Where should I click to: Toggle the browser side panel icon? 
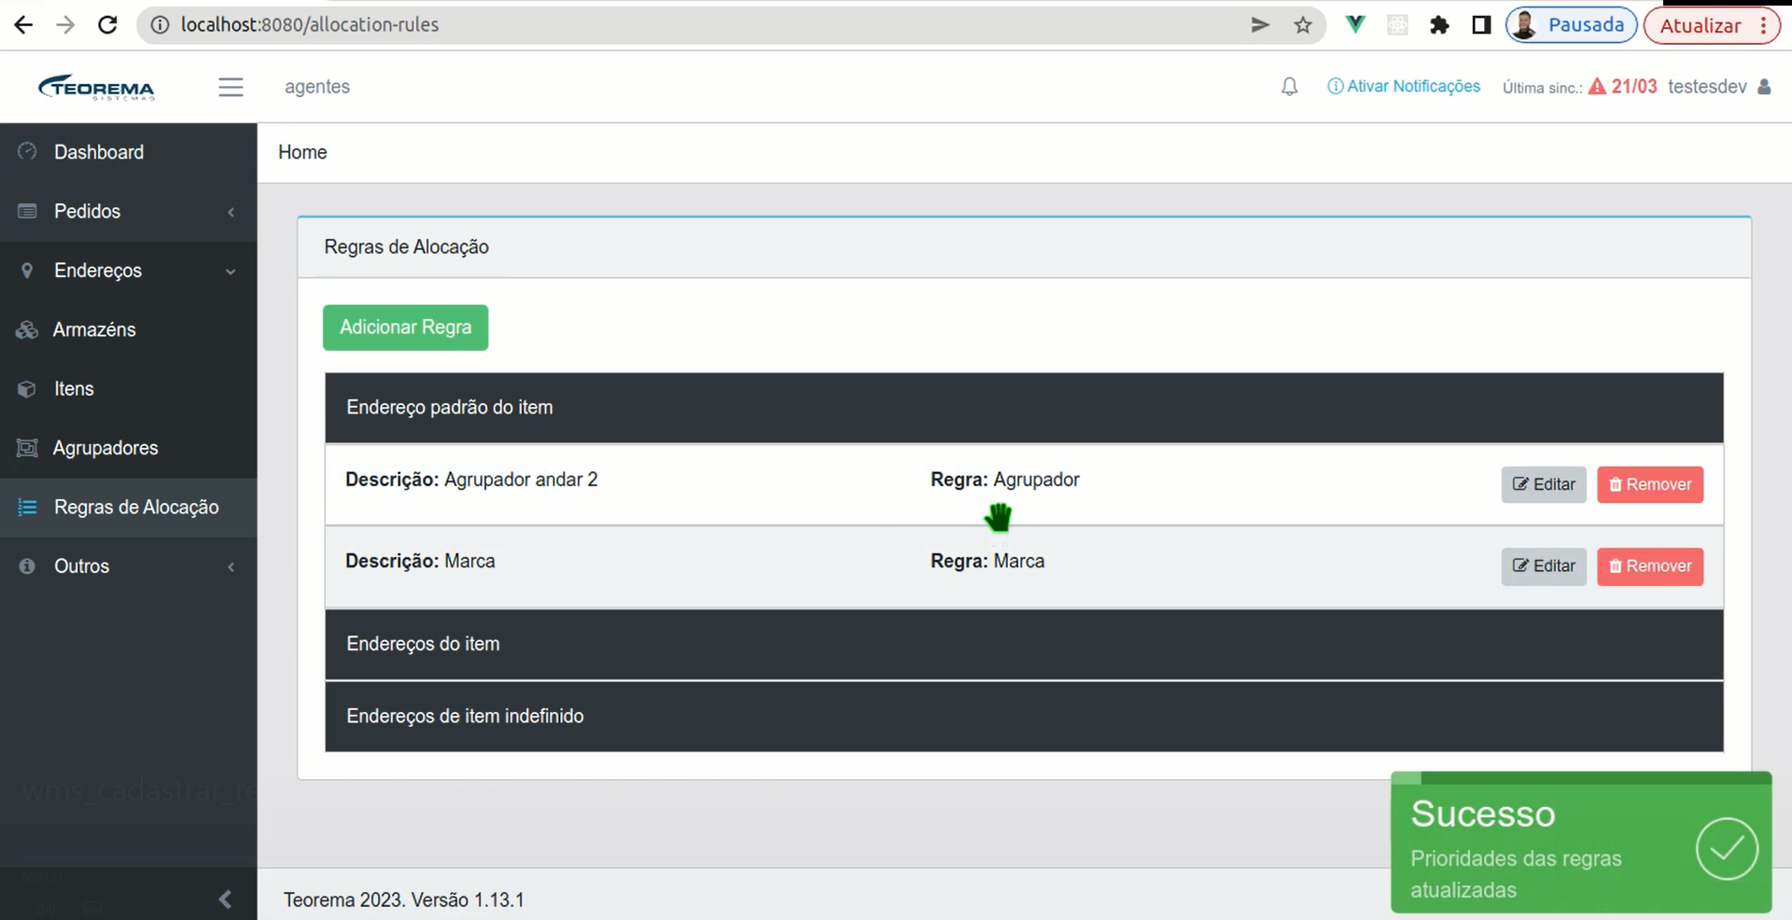pos(1481,25)
